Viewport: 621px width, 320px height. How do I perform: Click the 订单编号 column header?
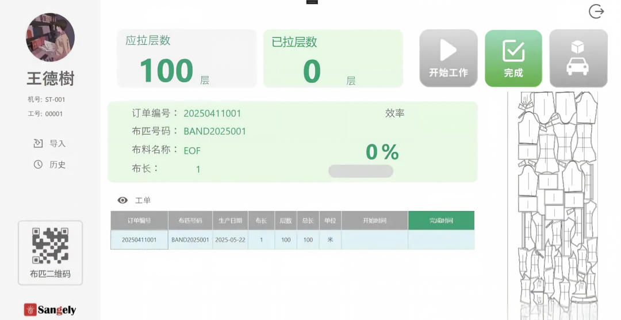click(139, 220)
